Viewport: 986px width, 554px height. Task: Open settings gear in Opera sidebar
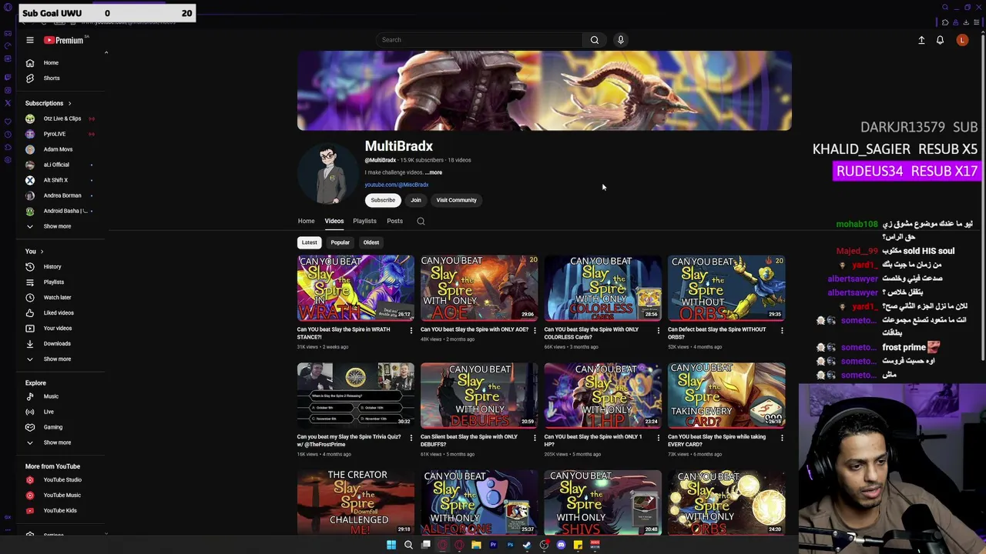(8, 160)
